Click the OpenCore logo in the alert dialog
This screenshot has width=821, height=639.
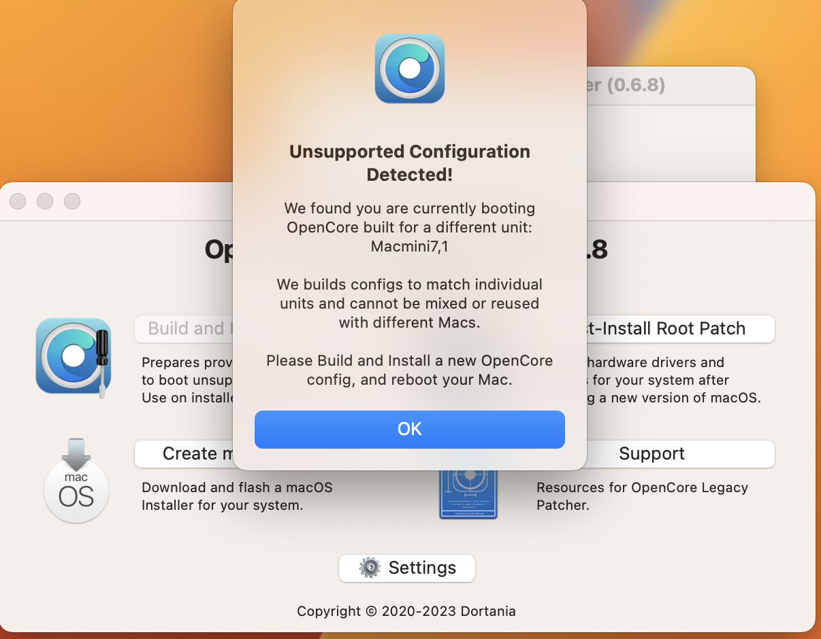point(410,69)
